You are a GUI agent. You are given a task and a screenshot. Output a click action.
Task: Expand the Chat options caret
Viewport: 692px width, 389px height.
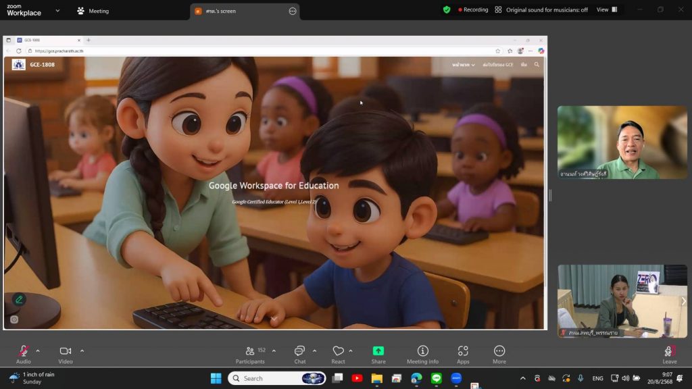coord(315,351)
